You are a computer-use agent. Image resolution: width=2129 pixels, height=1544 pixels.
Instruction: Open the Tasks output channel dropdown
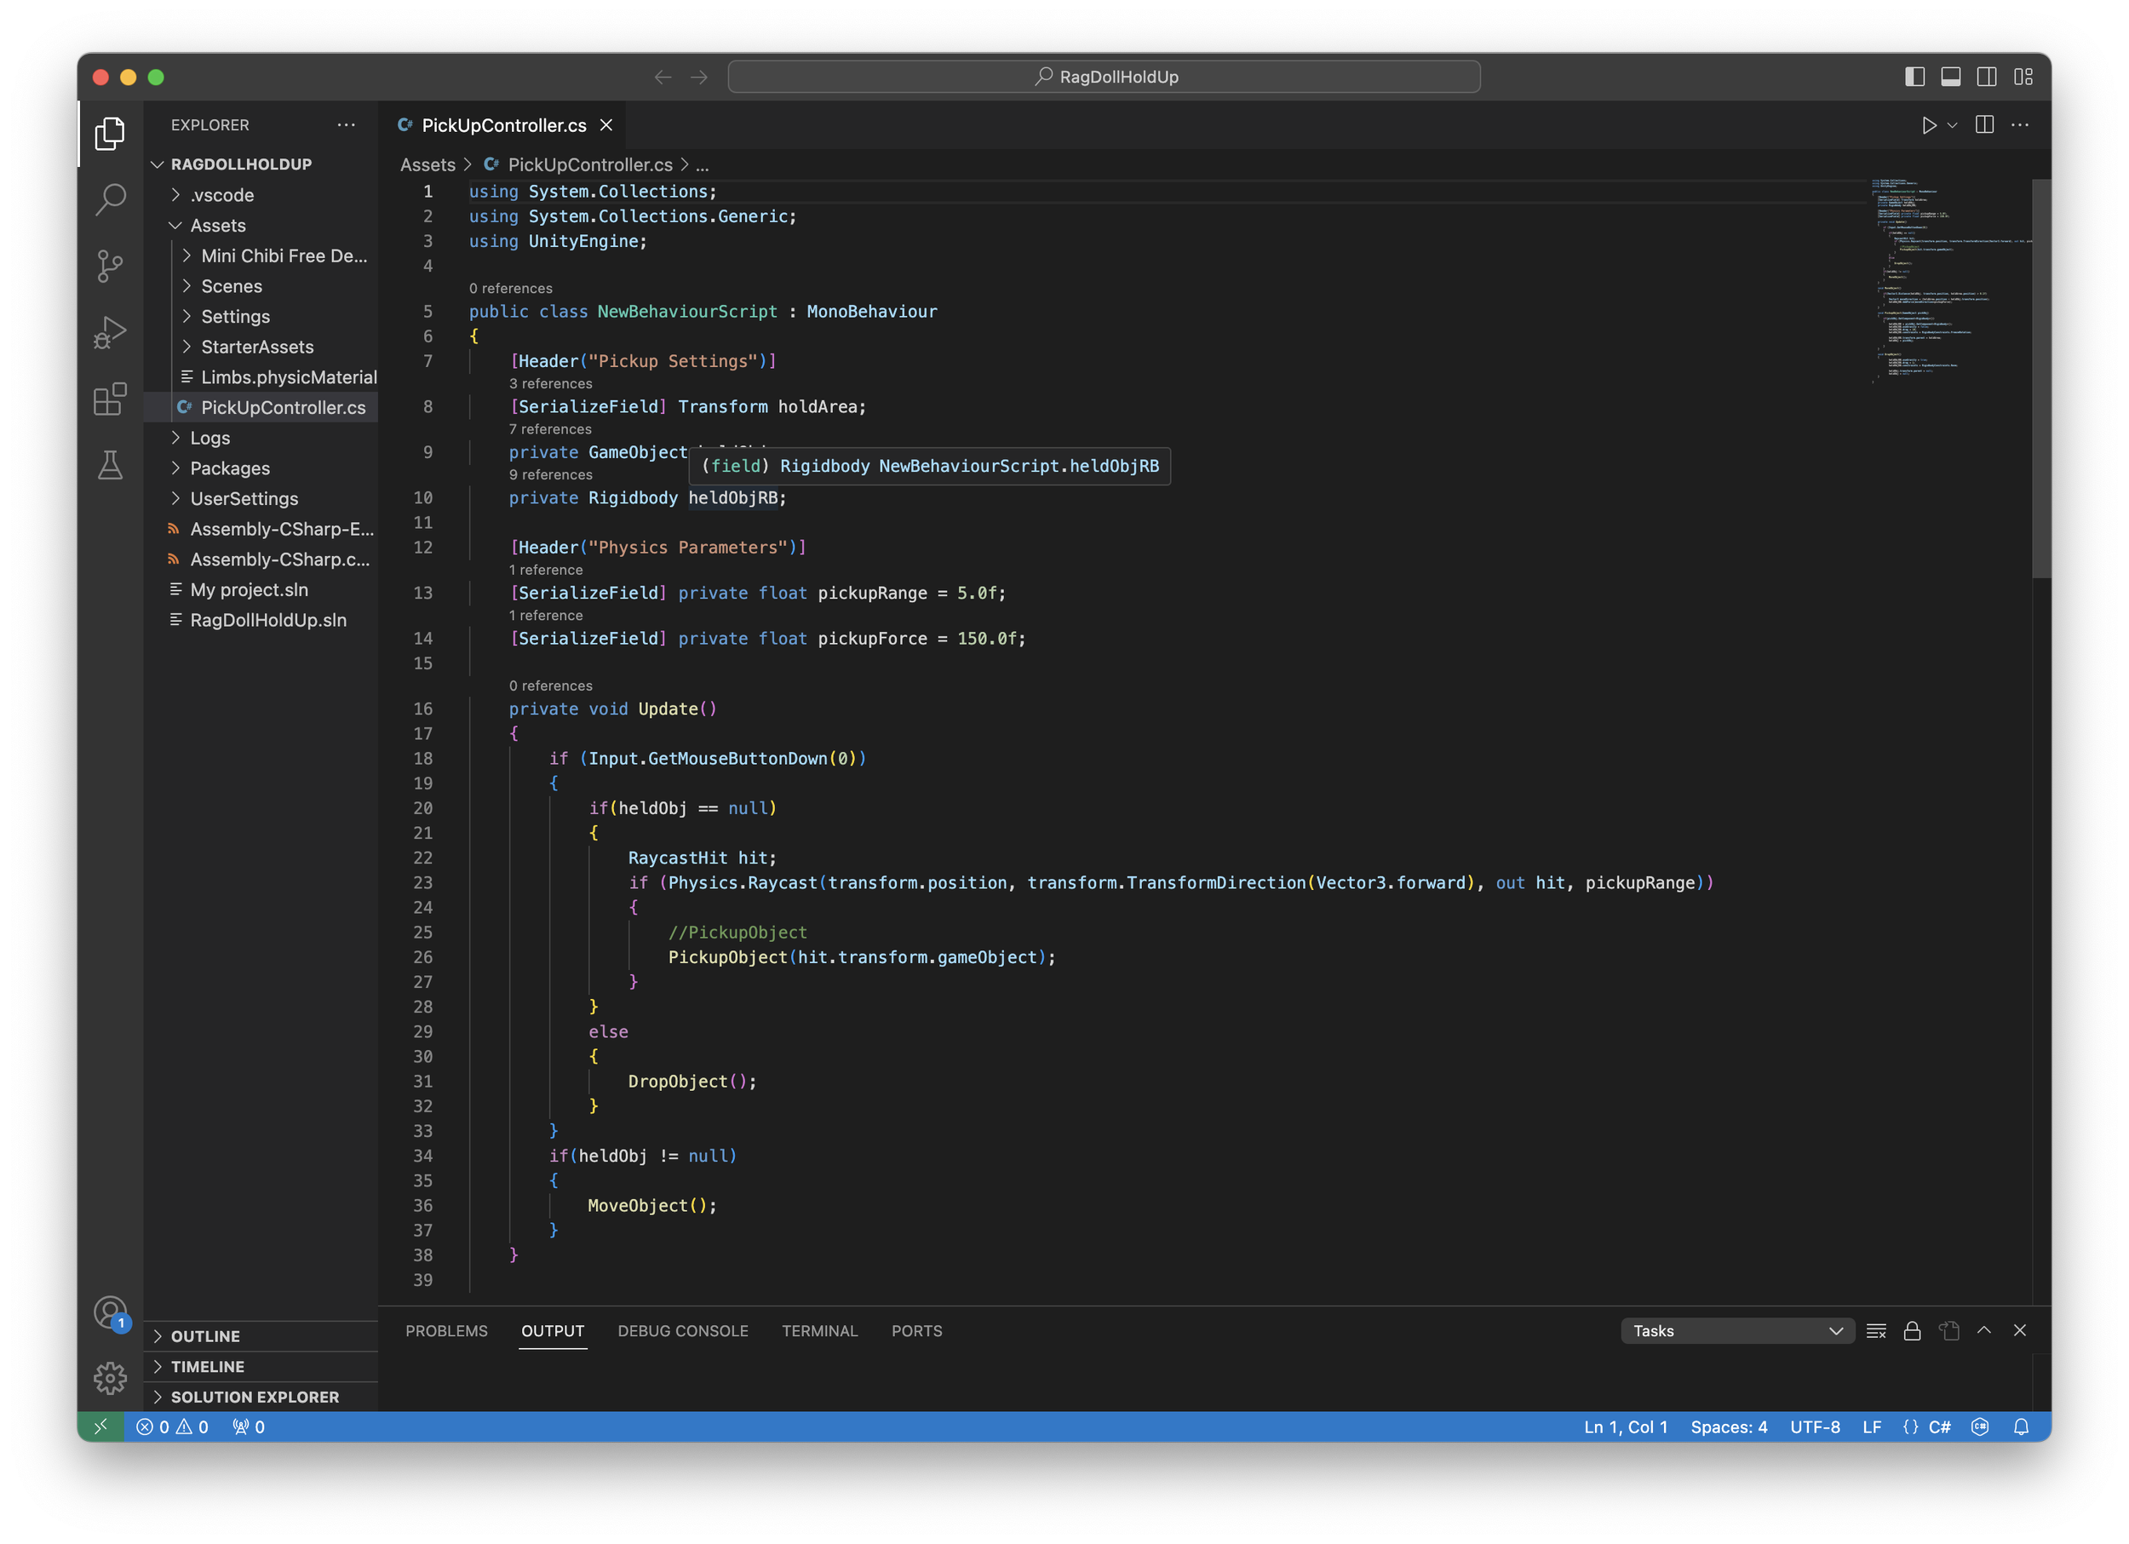coord(1736,1331)
